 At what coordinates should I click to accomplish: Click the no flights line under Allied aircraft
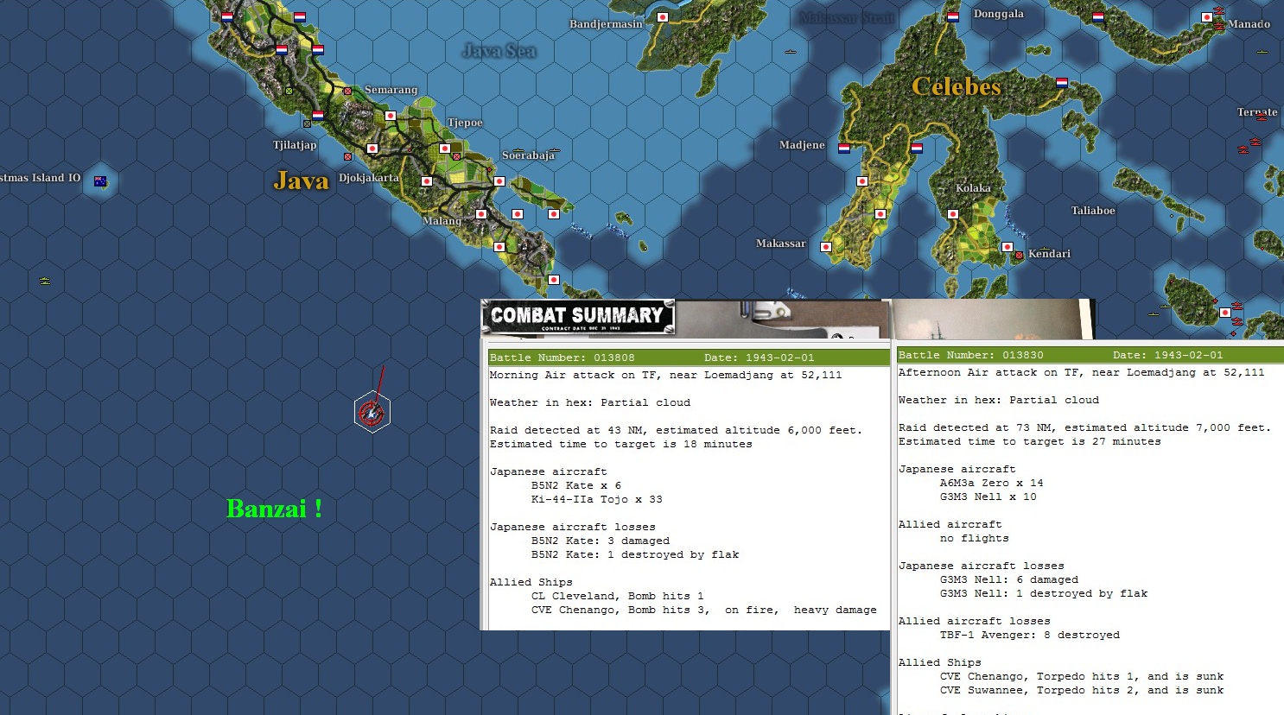pos(975,538)
